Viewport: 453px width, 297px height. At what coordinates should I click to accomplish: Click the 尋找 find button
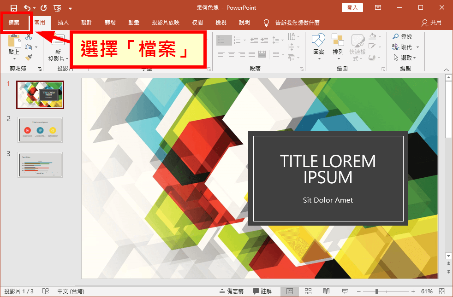[402, 37]
